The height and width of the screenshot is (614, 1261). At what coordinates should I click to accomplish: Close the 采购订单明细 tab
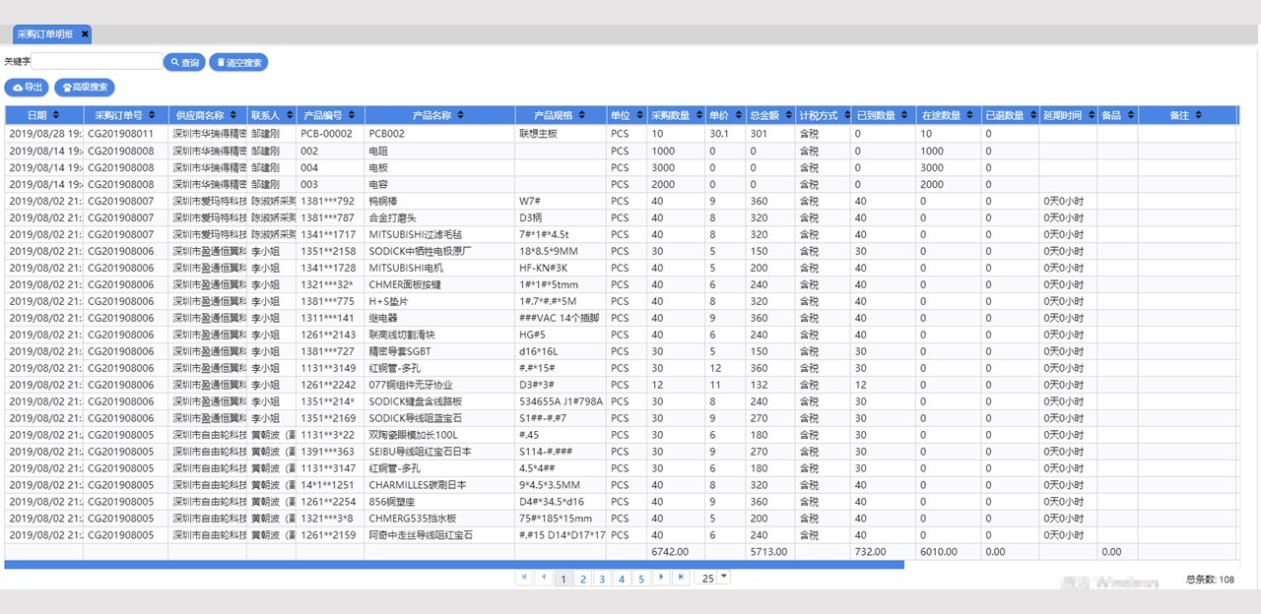coord(85,34)
